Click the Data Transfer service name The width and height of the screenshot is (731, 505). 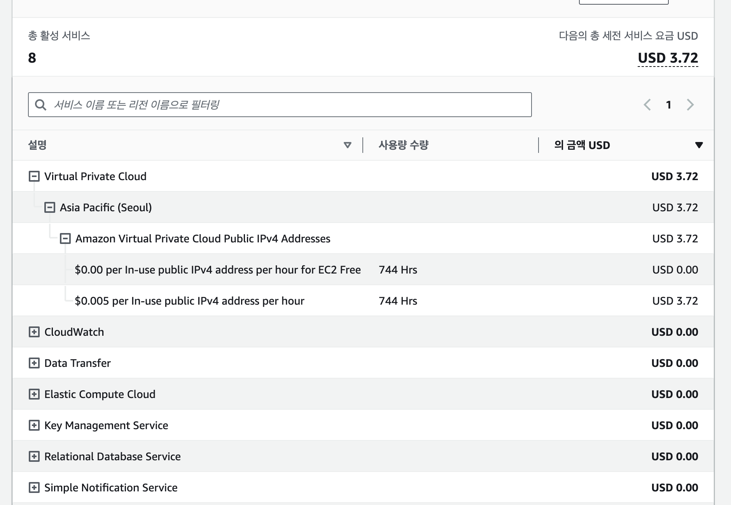tap(77, 363)
